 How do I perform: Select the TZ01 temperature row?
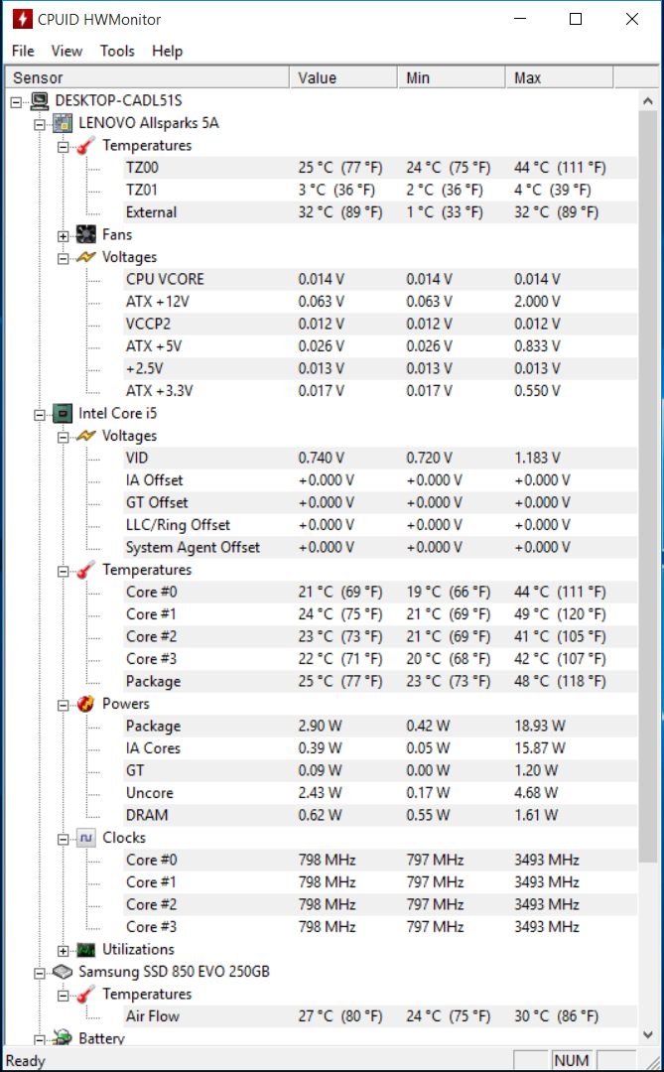coord(379,190)
